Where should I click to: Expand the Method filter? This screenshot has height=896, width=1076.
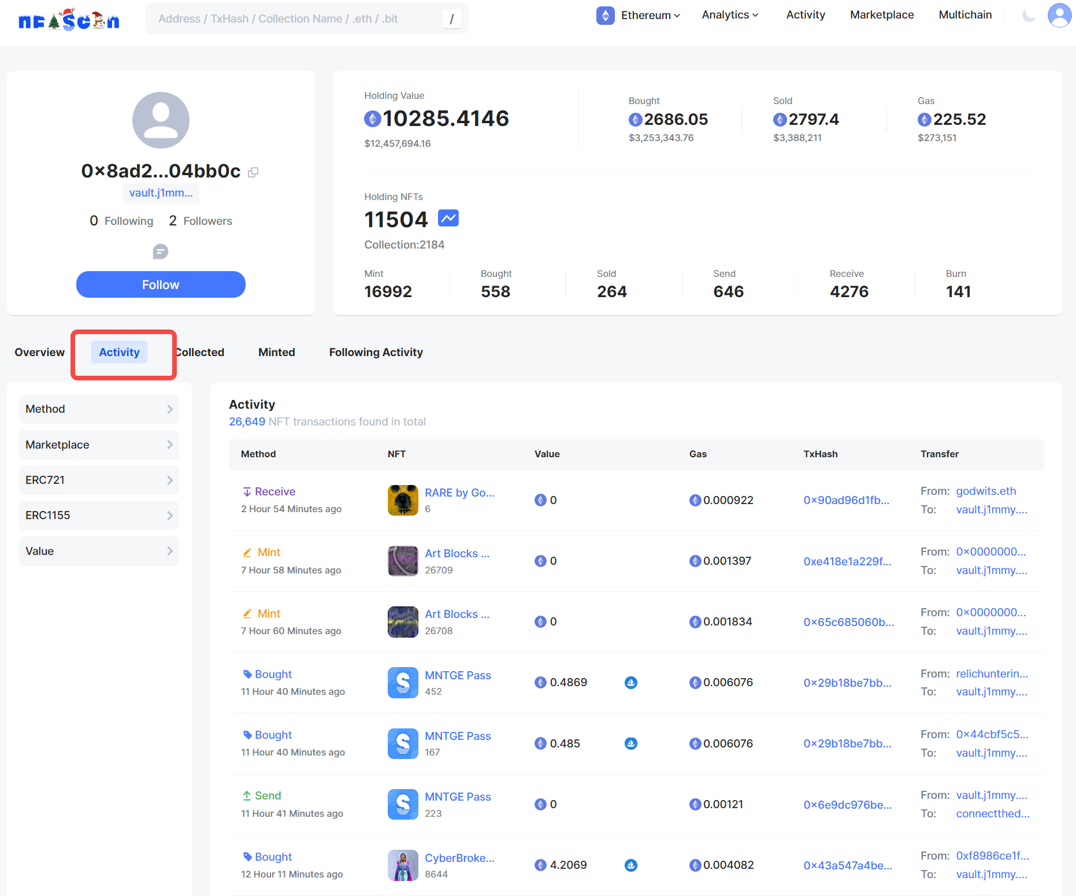pyautogui.click(x=99, y=409)
